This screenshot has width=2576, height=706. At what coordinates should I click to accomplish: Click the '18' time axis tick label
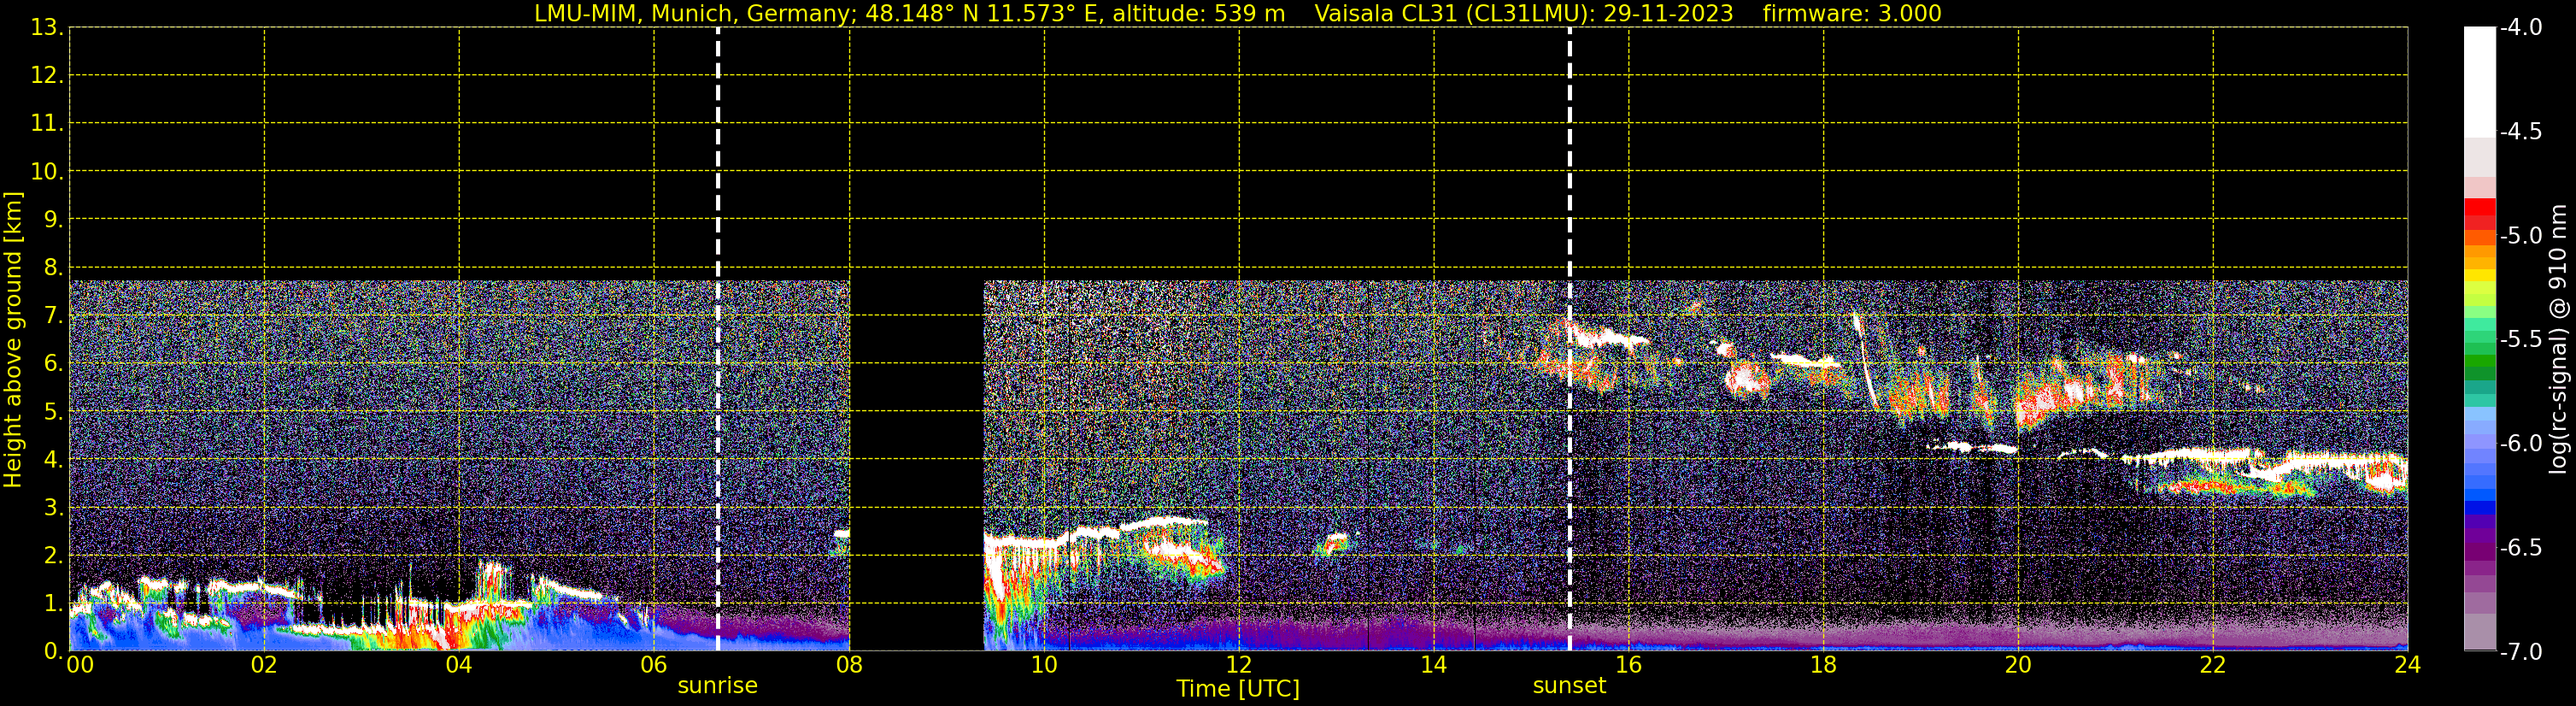click(x=1823, y=665)
